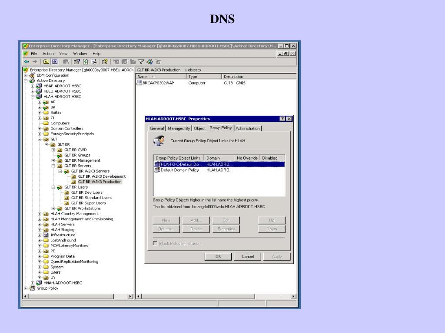Click the Forward arrow toolbar icon

(35, 62)
